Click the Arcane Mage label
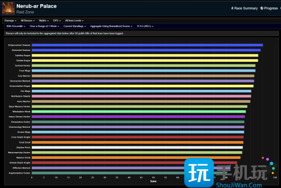Image resolution: width=281 pixels, height=188 pixels. coord(24,132)
